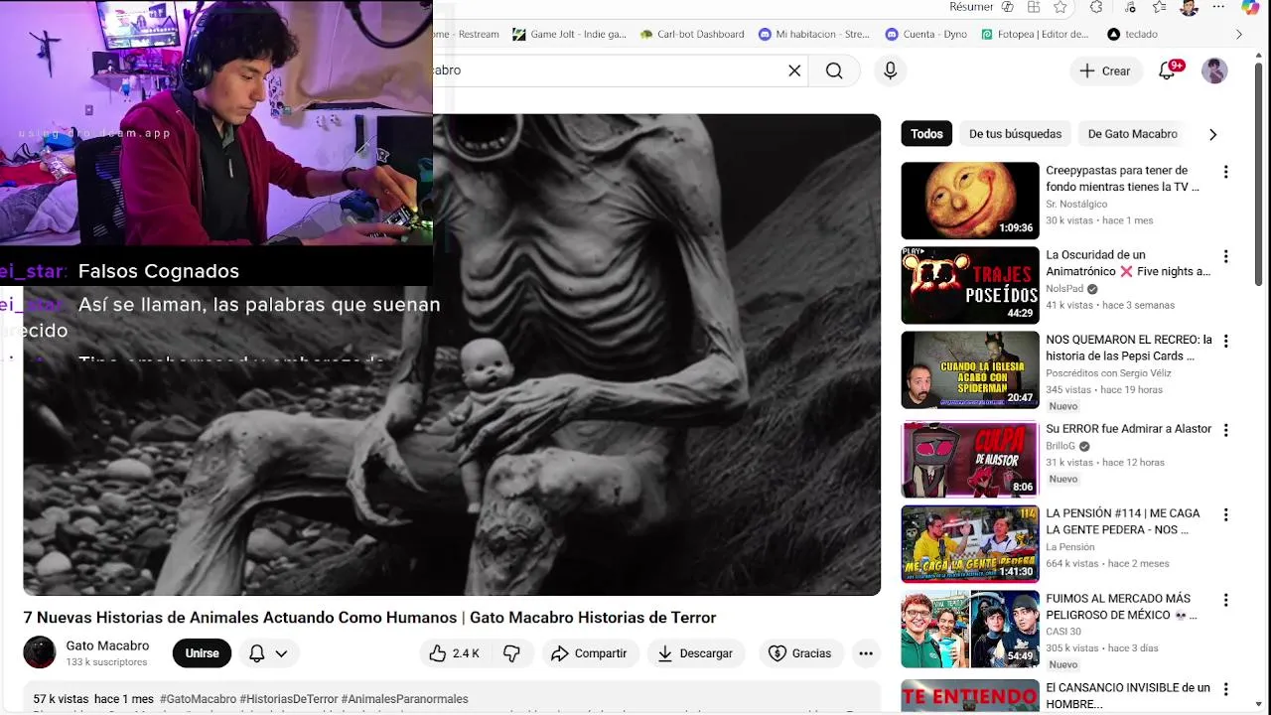
Task: Open the Gato Macabro channel name
Action: click(107, 645)
